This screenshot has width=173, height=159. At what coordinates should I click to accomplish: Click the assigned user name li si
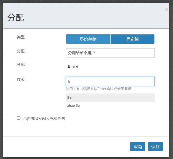[x=75, y=67]
